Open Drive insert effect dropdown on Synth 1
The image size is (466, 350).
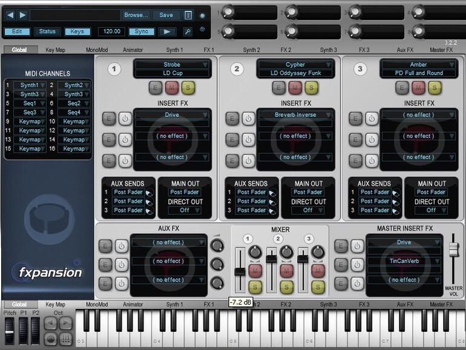(172, 115)
